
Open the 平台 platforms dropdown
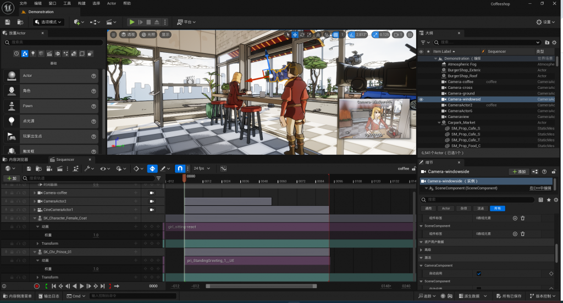[x=186, y=22]
